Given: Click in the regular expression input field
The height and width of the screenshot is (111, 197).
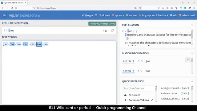Looking at the screenshot, I should [55, 31].
